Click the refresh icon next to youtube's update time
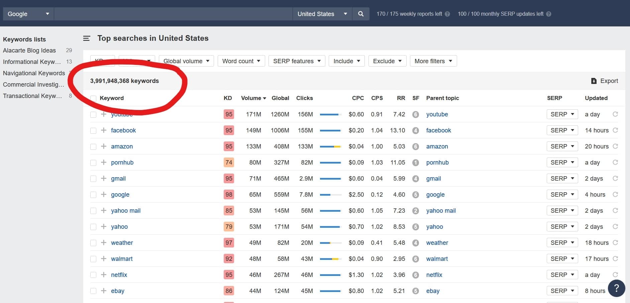Screen dimensions: 630x303 click(x=616, y=114)
